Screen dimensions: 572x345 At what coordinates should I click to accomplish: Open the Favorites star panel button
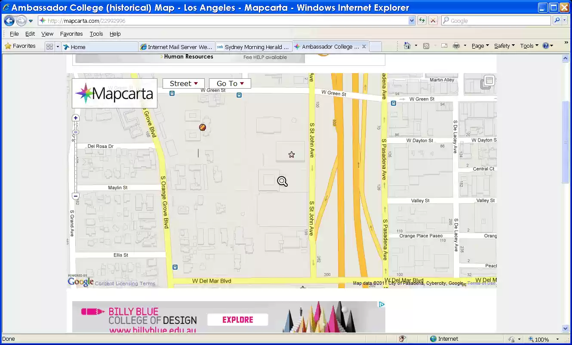pyautogui.click(x=20, y=46)
